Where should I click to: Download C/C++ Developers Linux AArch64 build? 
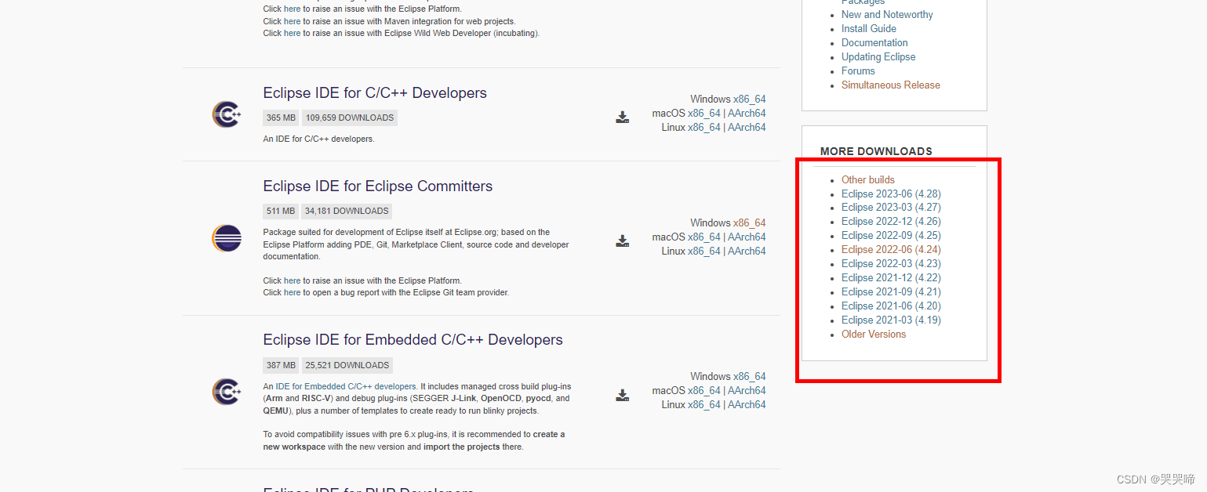tap(747, 128)
